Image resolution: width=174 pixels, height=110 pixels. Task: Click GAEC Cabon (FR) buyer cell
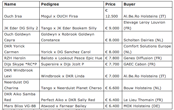pos(147,64)
